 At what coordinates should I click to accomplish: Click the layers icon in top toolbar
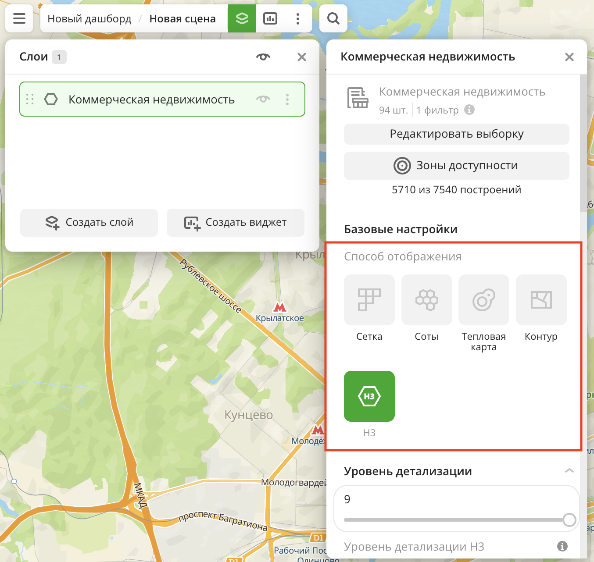click(242, 18)
